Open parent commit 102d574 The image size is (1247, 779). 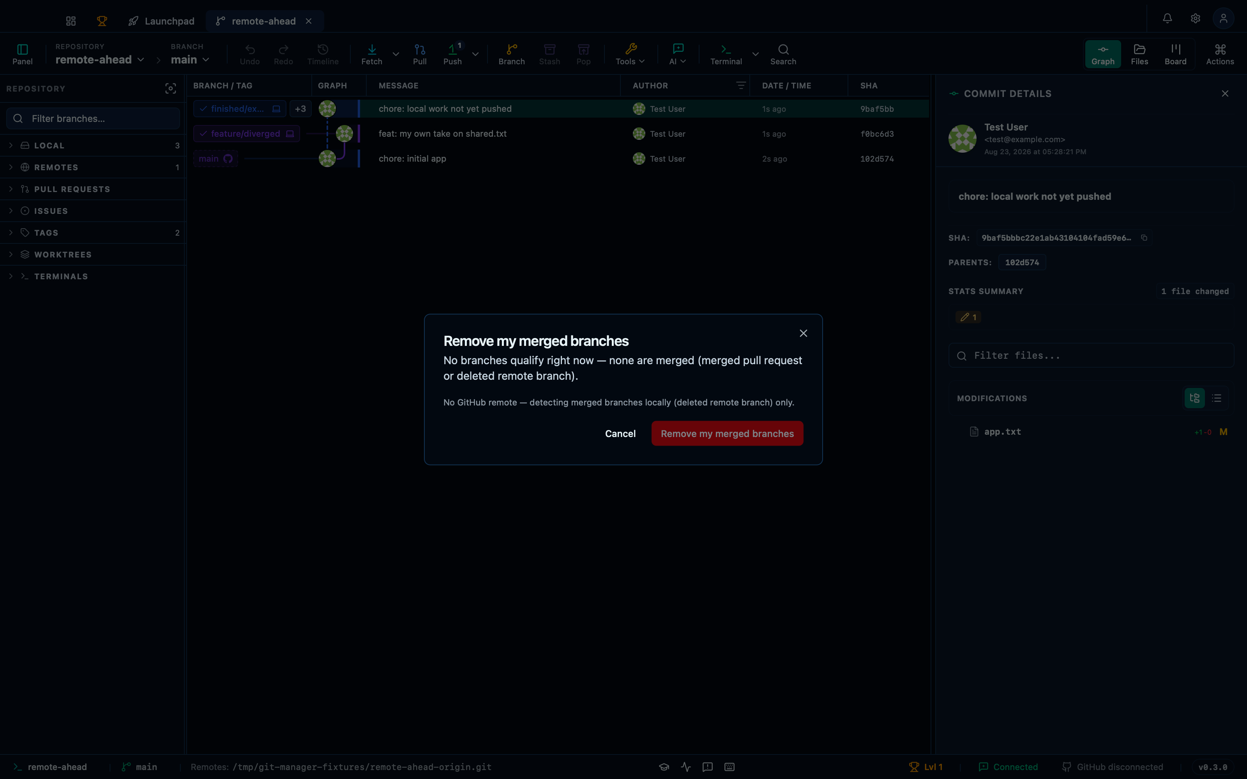[x=1022, y=263]
